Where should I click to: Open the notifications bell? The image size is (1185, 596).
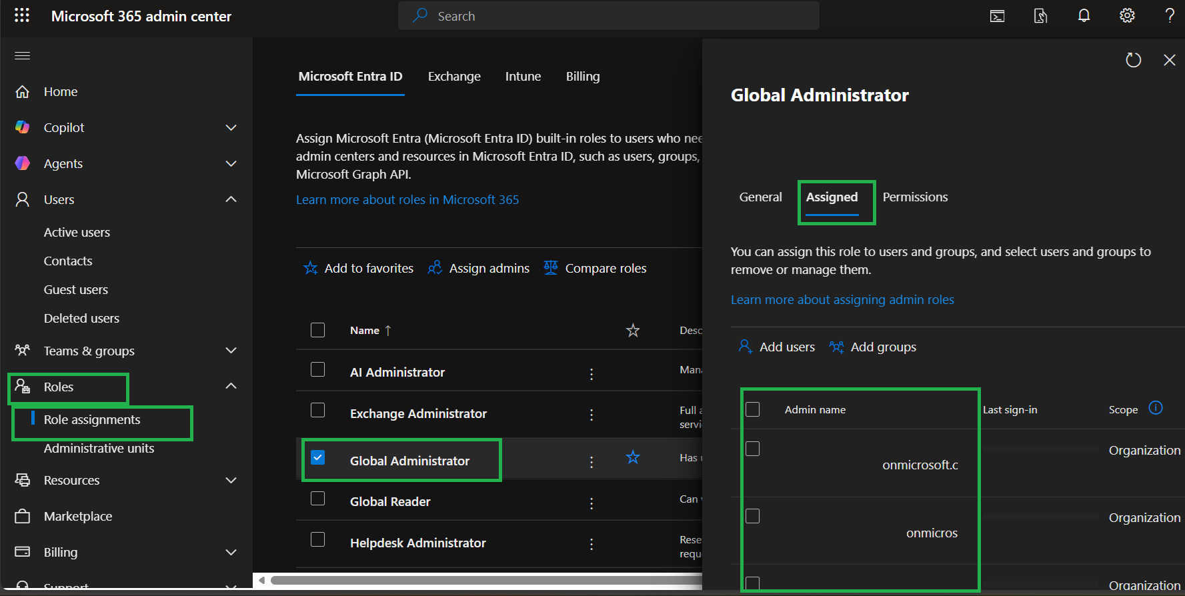click(x=1084, y=16)
